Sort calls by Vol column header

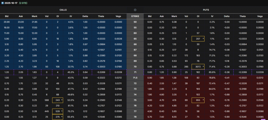pos(47,16)
